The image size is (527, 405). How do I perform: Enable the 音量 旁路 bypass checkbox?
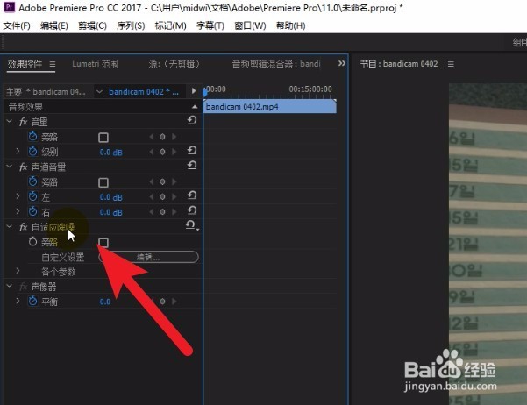(103, 138)
